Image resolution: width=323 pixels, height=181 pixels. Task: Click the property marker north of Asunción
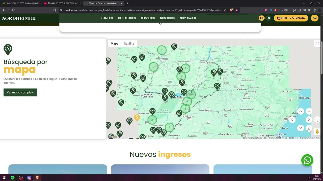tap(174, 47)
